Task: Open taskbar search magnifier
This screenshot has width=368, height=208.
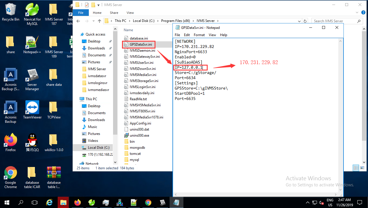Action: point(21,202)
